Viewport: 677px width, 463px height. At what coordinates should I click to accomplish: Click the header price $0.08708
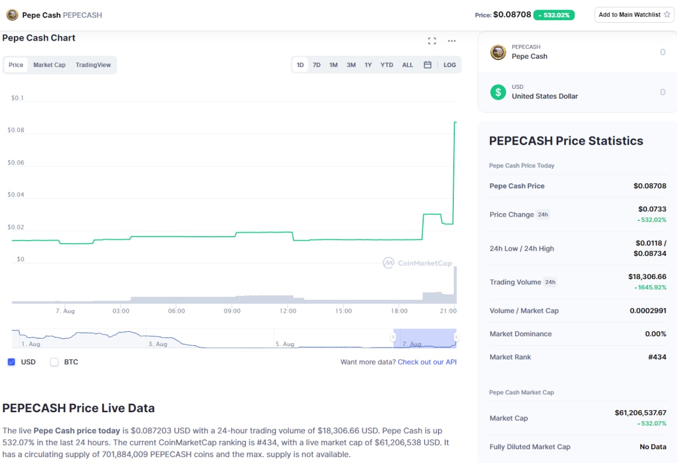[x=512, y=15]
